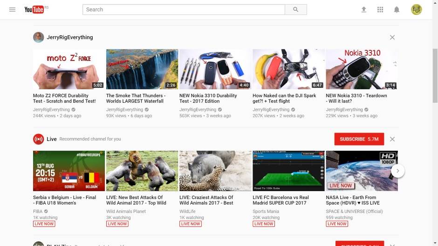Dismiss the JerryRigEverything section
The image size is (438, 246).
(392, 37)
